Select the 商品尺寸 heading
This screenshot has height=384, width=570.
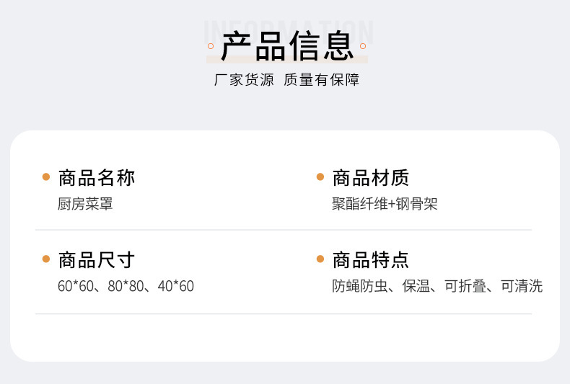click(x=96, y=259)
